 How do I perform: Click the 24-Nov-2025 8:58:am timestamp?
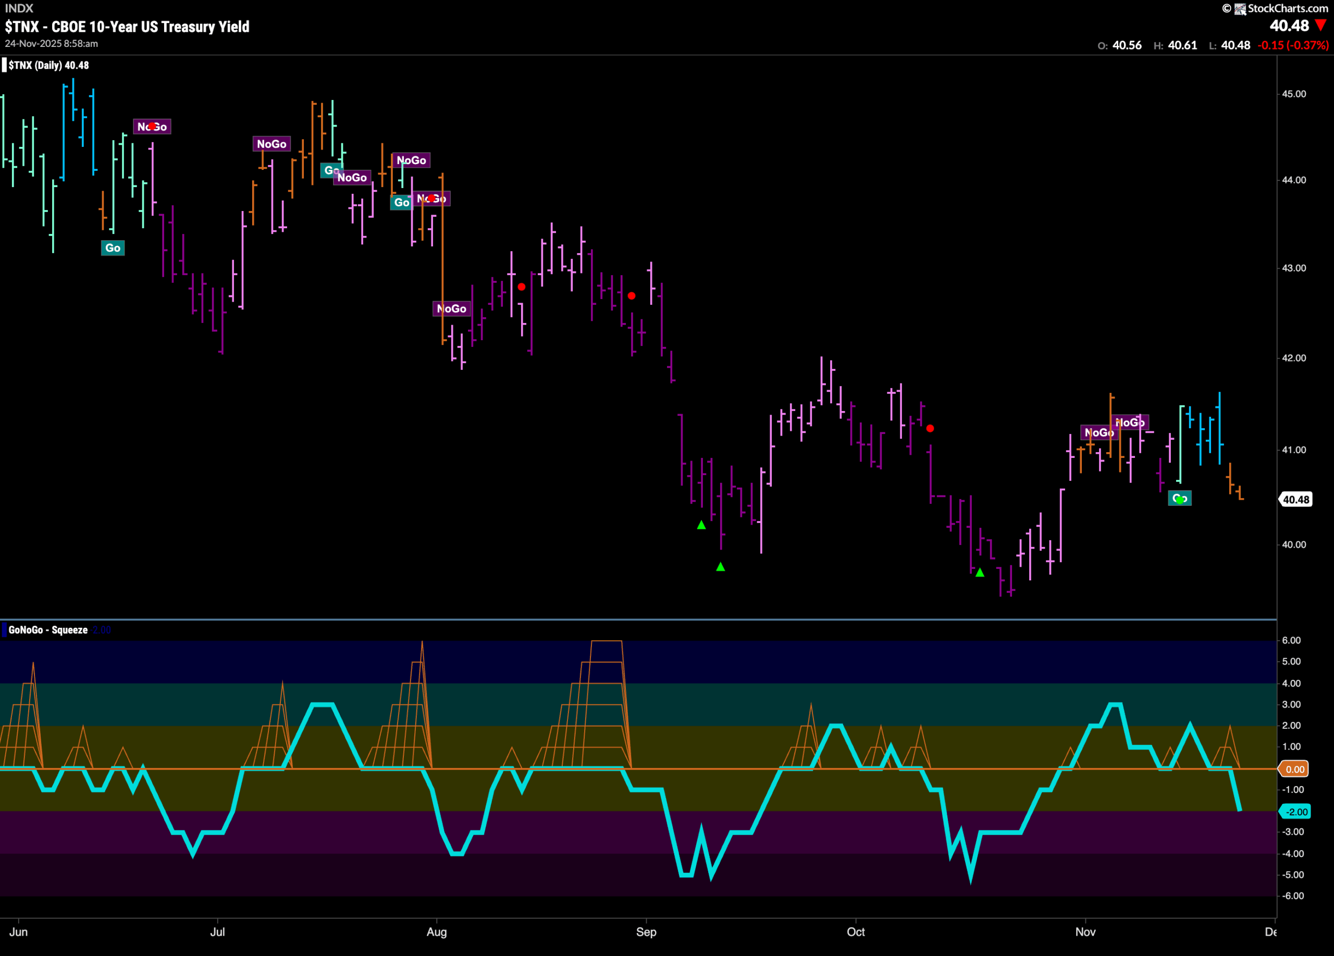(x=52, y=44)
